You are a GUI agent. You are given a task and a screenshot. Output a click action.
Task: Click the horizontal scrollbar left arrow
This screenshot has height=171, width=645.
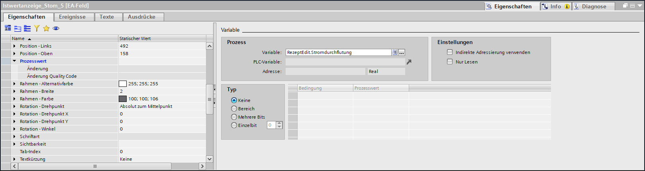15,166
